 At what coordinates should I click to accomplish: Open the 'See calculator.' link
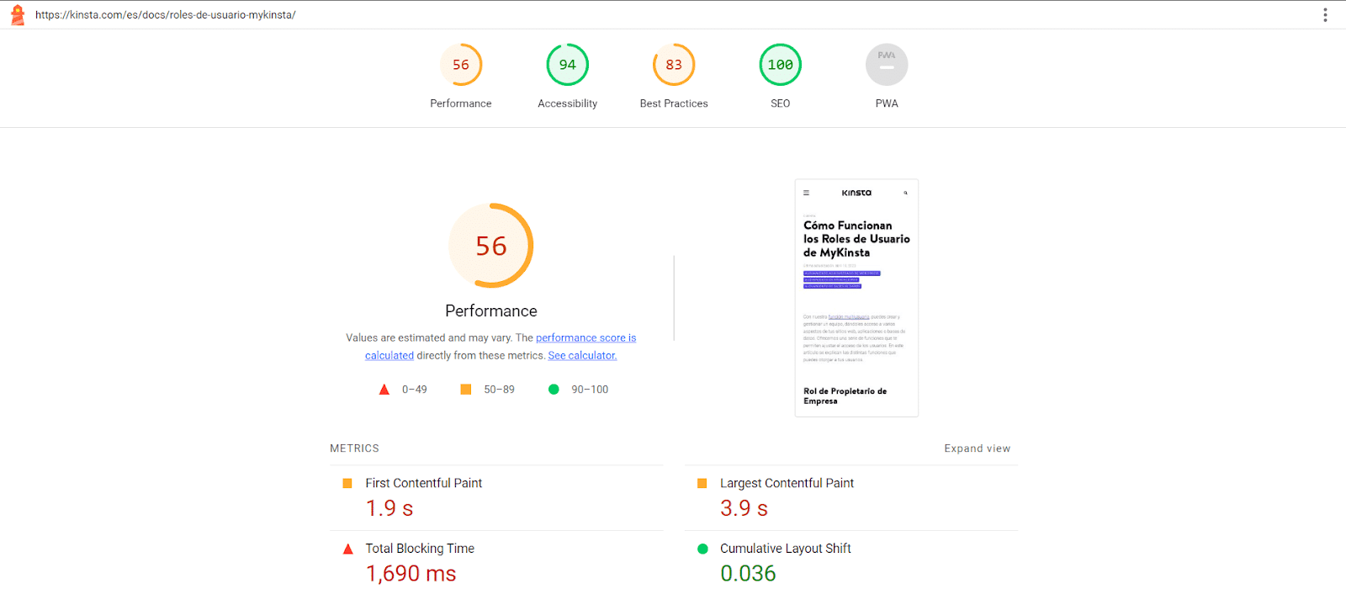[x=582, y=356]
